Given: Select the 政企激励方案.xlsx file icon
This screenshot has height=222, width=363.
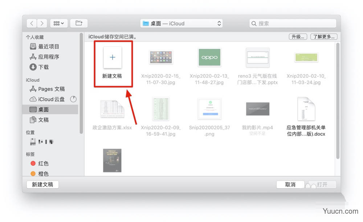Looking at the screenshot, I should coord(112,109).
